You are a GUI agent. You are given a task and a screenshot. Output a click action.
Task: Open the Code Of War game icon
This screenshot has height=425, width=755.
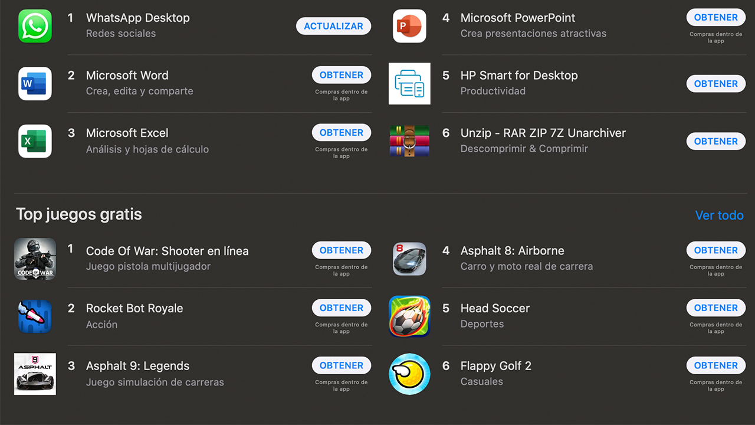click(x=35, y=259)
